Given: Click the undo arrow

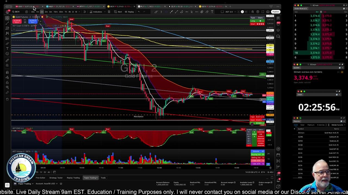Looking at the screenshot, I should [x=139, y=12].
